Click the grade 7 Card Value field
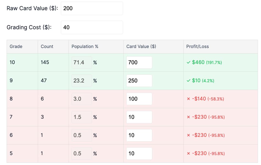 (x=139, y=117)
